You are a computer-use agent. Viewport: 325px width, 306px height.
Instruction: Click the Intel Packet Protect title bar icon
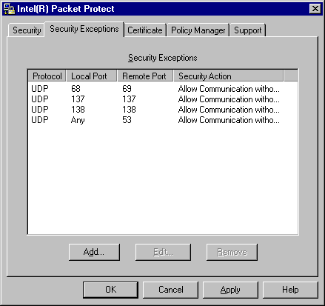[9, 9]
